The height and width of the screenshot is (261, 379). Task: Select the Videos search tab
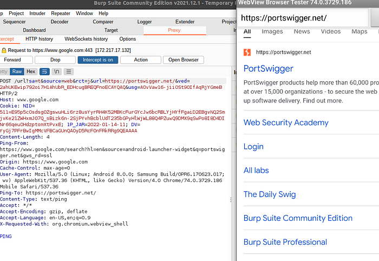(x=331, y=31)
